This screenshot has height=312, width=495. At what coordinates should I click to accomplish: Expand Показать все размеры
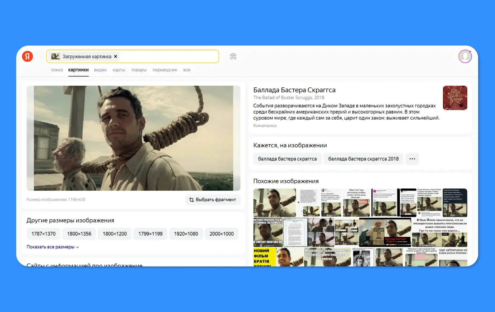[53, 247]
